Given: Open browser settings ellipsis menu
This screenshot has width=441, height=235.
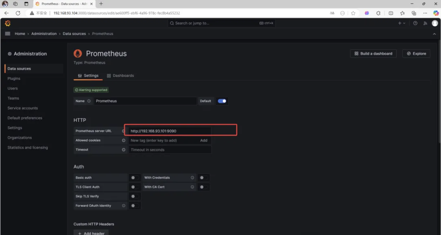Looking at the screenshot, I should point(425,13).
